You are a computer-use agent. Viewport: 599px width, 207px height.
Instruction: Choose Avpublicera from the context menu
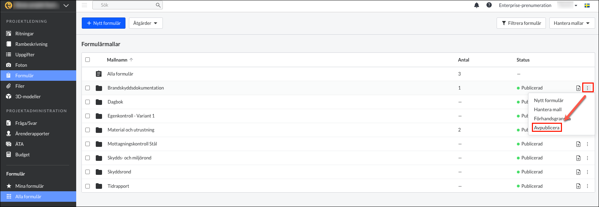(547, 128)
